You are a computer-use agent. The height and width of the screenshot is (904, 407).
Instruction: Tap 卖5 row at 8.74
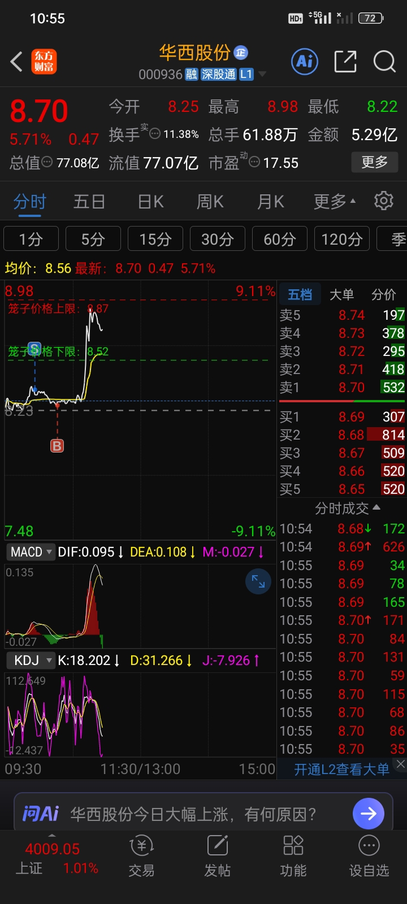click(x=342, y=315)
